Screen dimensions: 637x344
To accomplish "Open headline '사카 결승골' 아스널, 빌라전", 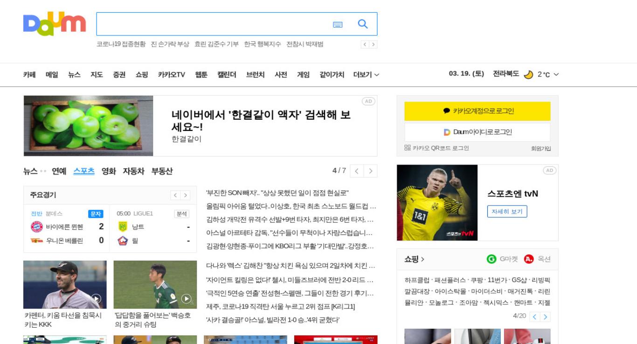I will (273, 320).
